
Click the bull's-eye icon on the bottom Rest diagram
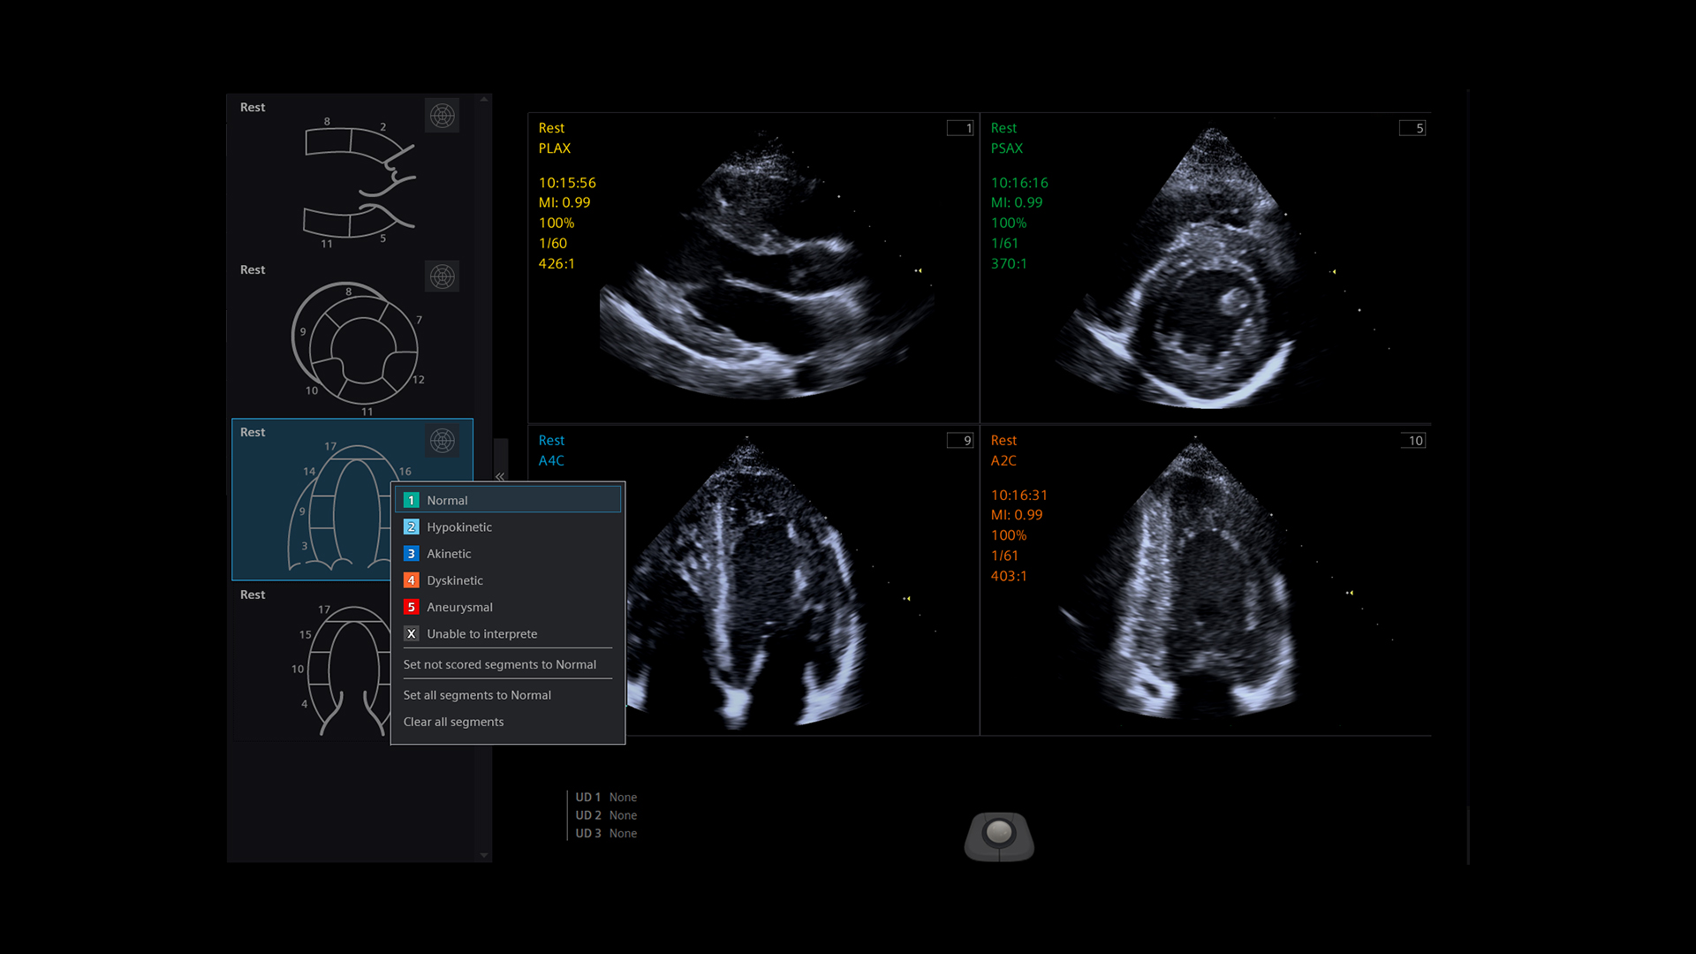click(442, 602)
